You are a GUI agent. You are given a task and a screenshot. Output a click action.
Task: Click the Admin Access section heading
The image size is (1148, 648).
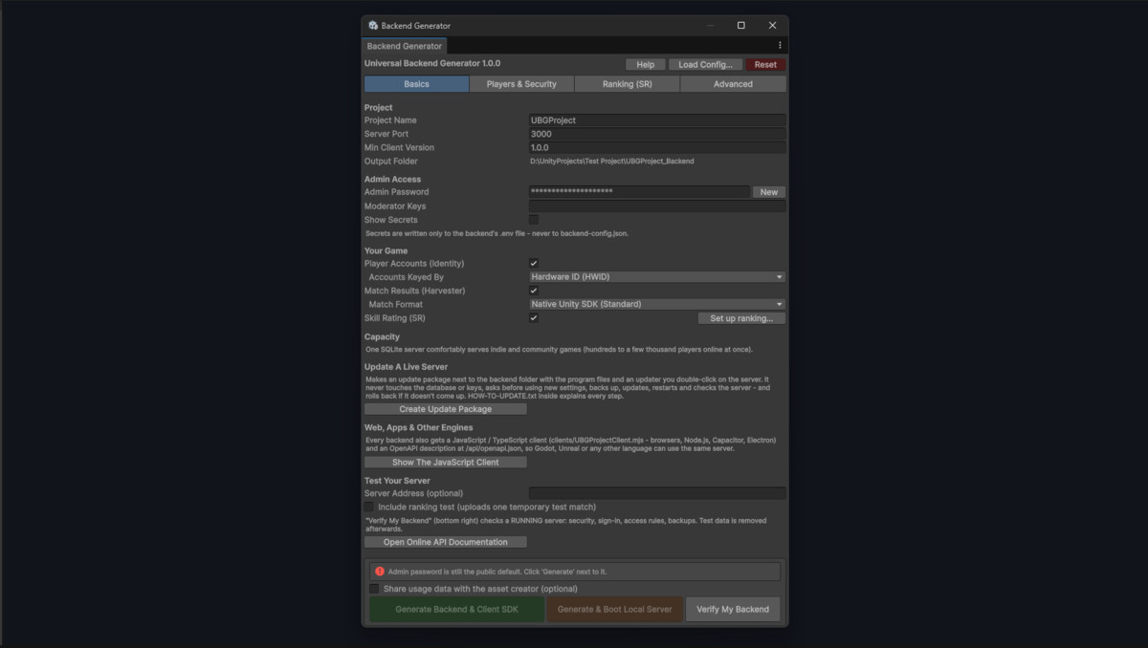[392, 180]
